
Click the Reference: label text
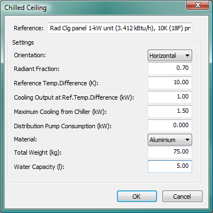(x=29, y=28)
